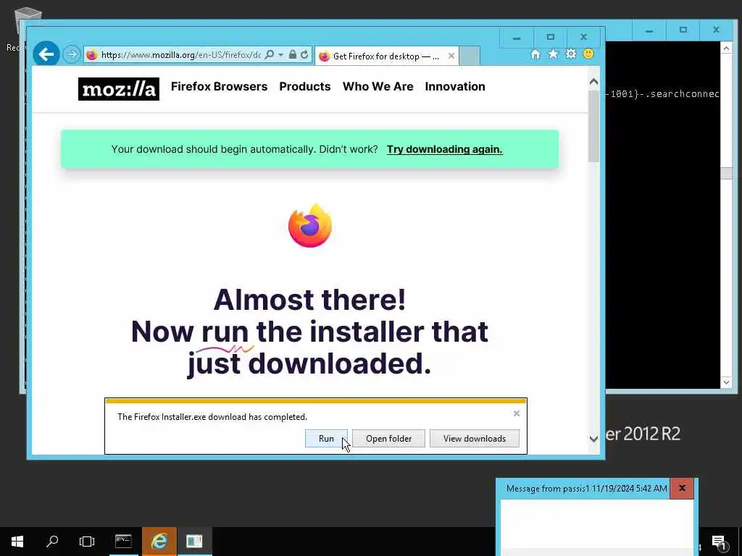Open IE Tools gear menu
Image resolution: width=742 pixels, height=556 pixels.
coord(571,54)
